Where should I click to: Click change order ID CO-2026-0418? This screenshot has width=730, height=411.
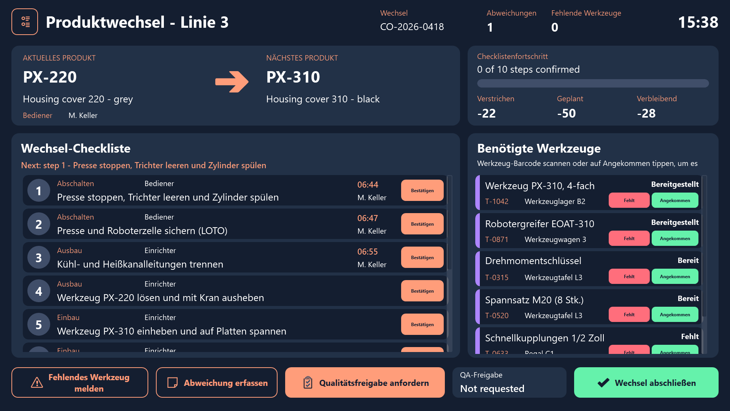click(412, 27)
